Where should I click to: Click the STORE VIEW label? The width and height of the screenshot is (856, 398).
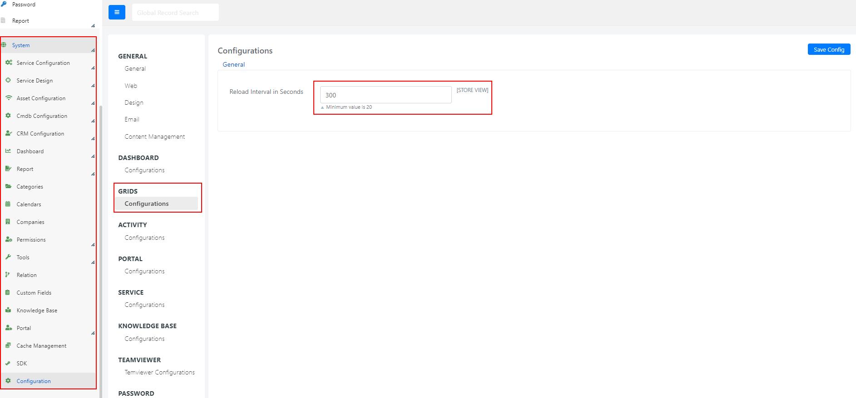pos(472,90)
